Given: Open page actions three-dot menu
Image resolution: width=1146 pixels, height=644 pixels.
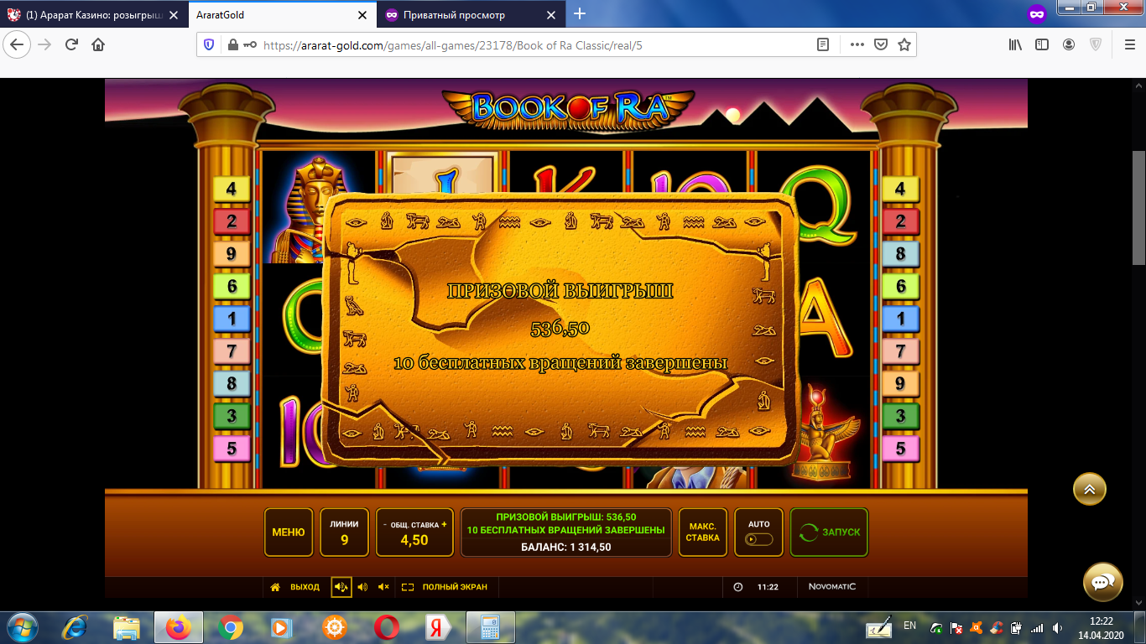Looking at the screenshot, I should click(857, 44).
